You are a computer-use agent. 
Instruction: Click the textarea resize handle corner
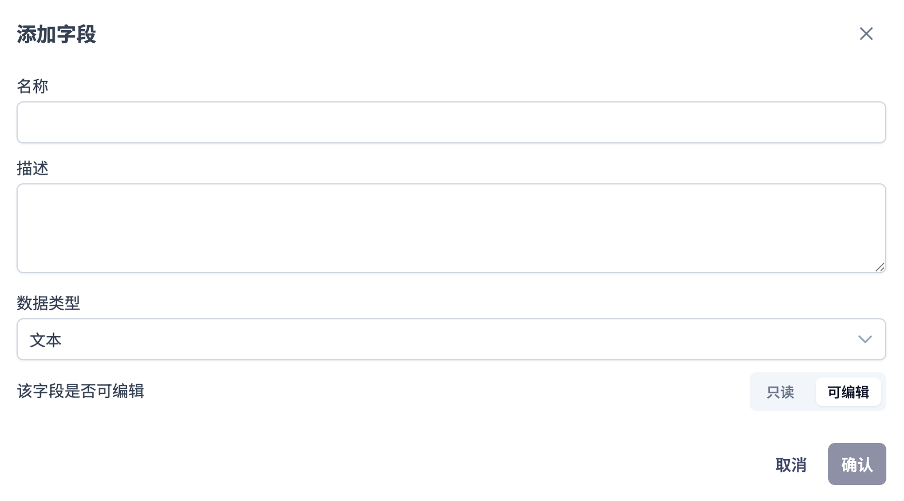880,267
